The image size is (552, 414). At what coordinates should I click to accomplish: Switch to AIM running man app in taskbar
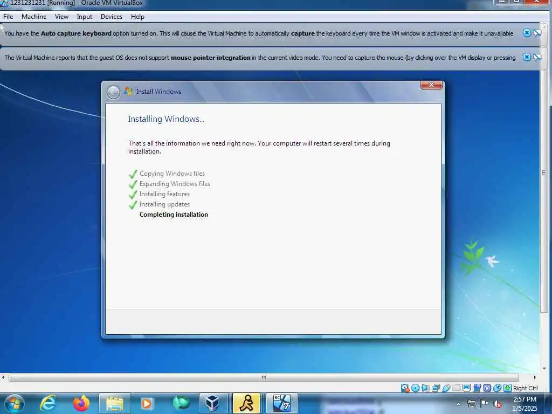click(x=246, y=403)
